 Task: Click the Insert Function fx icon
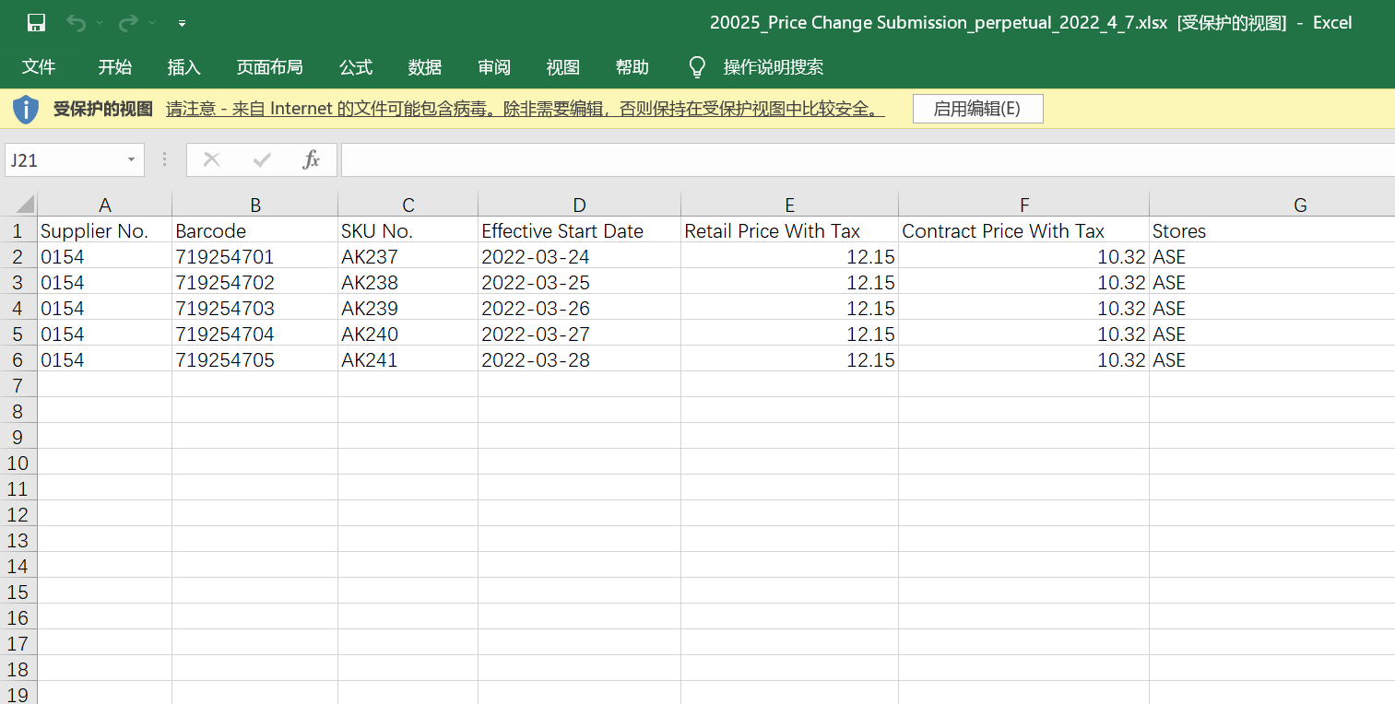pos(312,160)
